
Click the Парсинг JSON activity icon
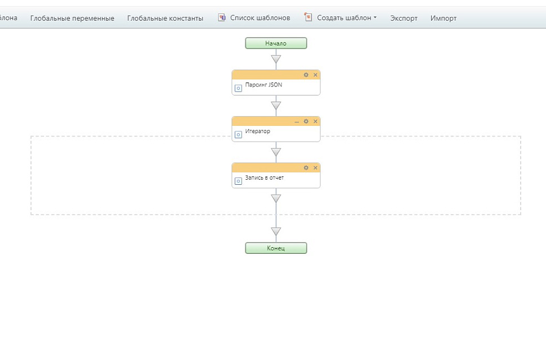[238, 88]
